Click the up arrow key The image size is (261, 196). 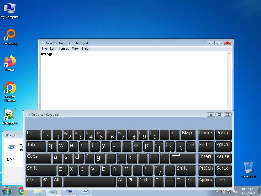[x=169, y=170]
